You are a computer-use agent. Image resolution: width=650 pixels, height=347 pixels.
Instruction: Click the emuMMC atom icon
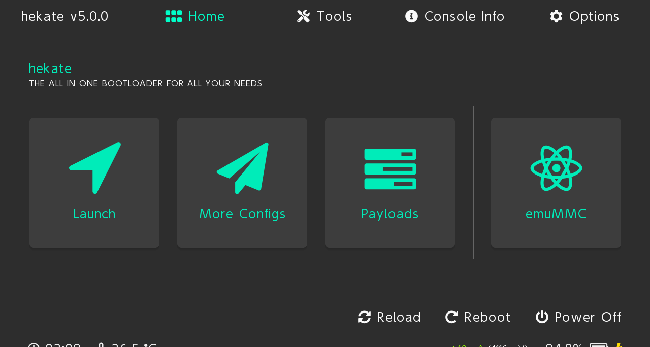(556, 168)
